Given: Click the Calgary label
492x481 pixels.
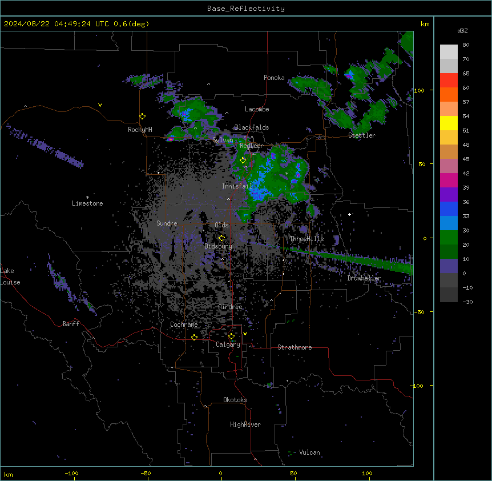Looking at the screenshot, I should tap(228, 344).
